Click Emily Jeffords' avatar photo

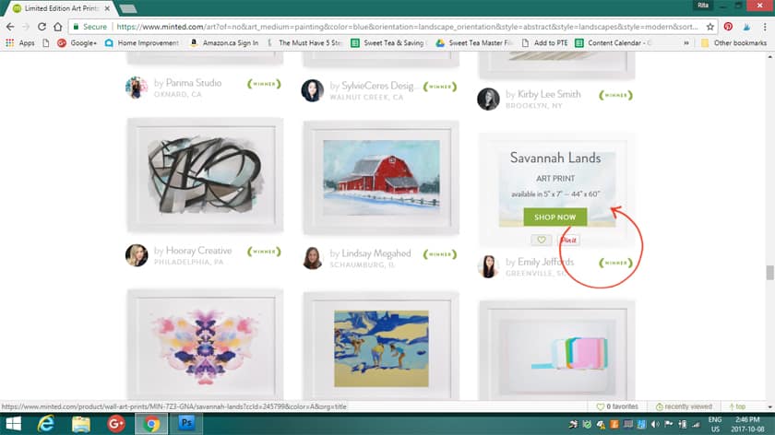(488, 266)
